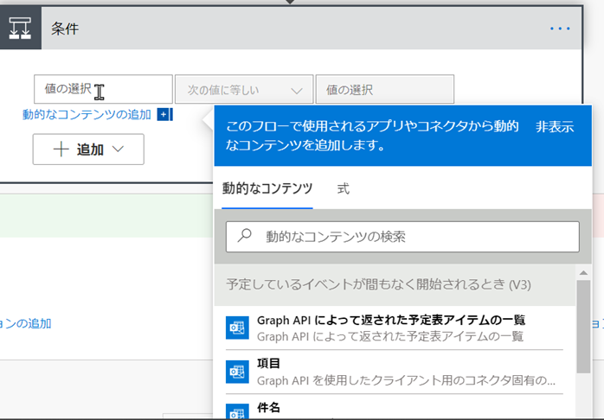Click the plus icon beside 動的なコンテンツの追加
604x420 pixels.
[x=164, y=114]
